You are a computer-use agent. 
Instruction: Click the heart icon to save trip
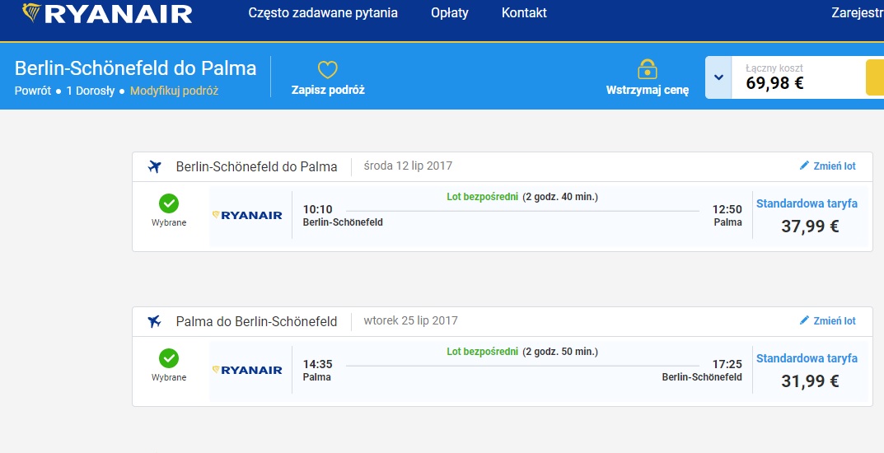[328, 70]
